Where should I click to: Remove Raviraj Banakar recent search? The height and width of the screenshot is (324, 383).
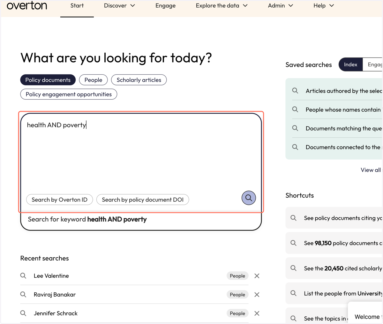point(257,295)
